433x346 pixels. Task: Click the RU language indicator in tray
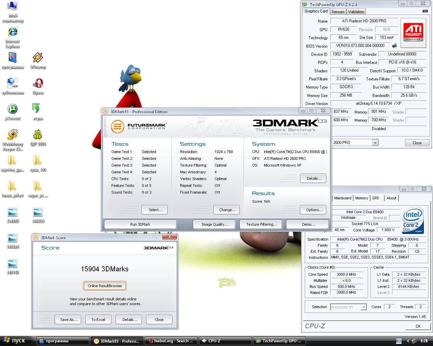pyautogui.click(x=398, y=341)
